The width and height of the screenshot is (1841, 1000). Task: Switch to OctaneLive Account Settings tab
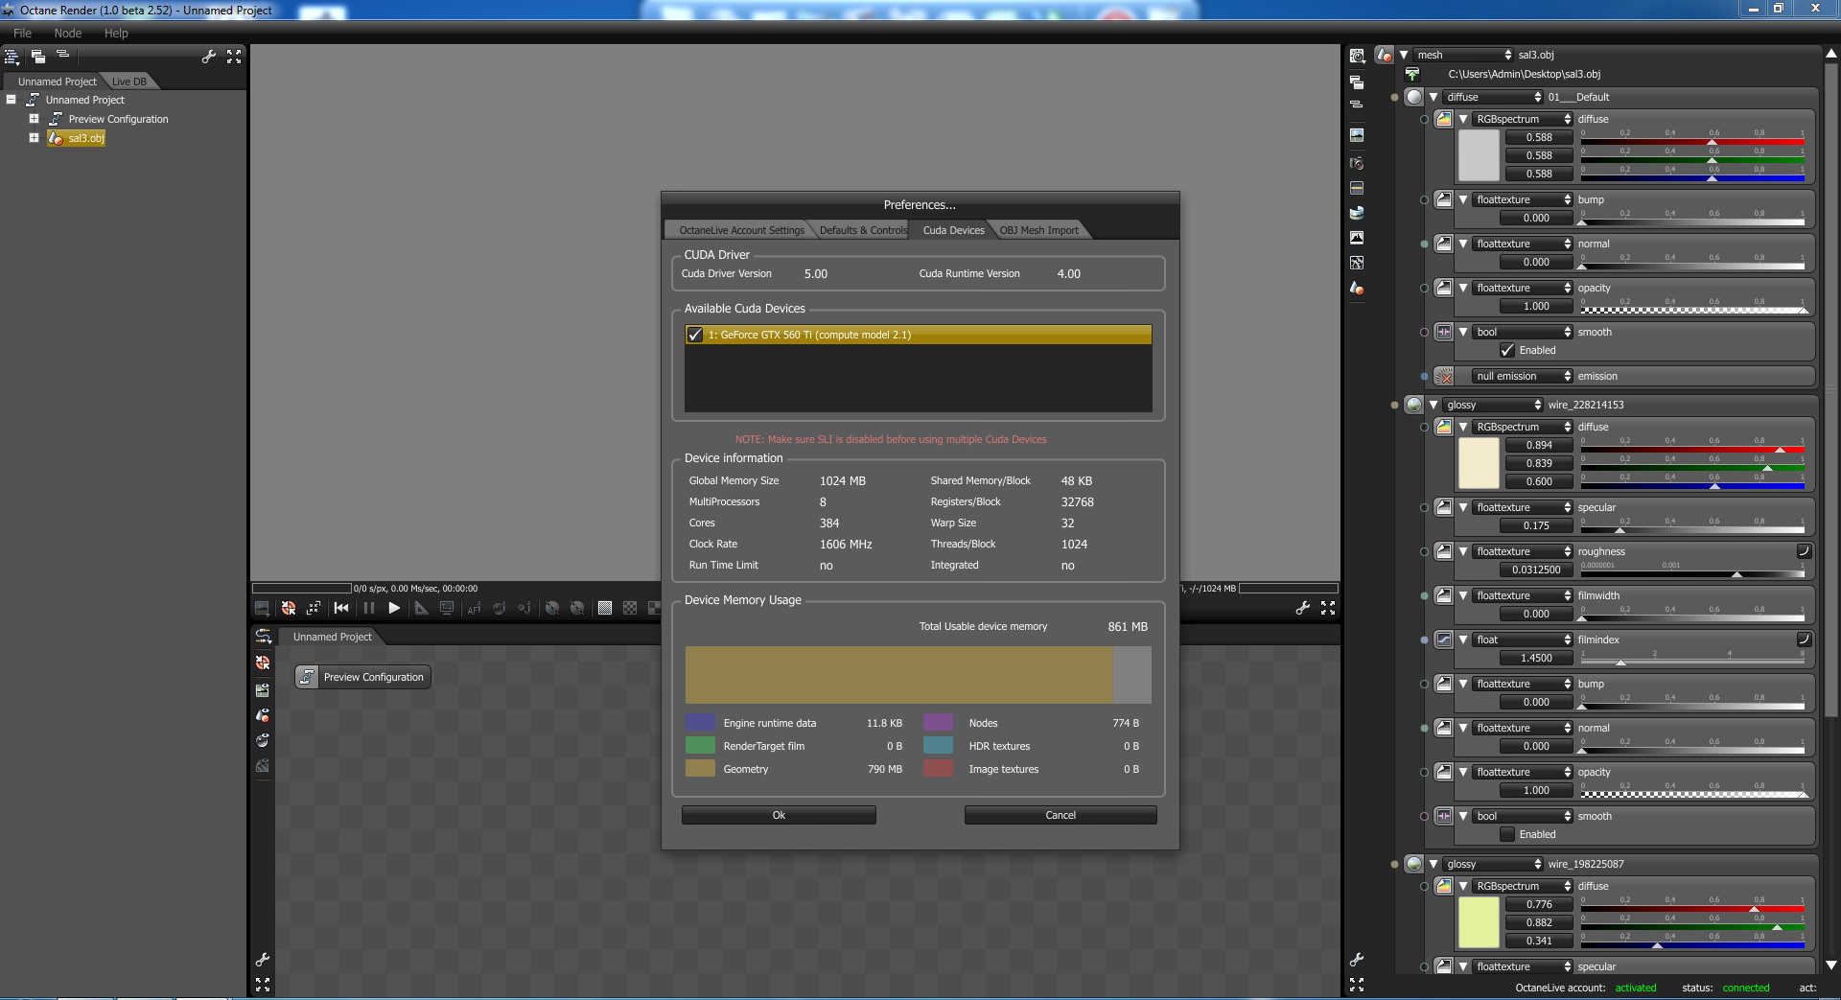click(x=741, y=230)
